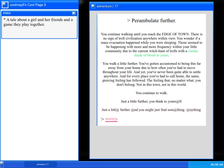The image size is (224, 168).
Task: Click the 'coolmay5's Cool Page 5' window title
Action: tap(28, 5)
